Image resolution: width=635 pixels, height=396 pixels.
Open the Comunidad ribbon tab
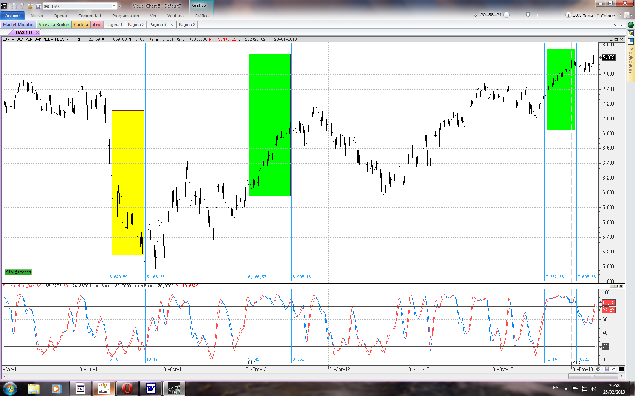pos(90,16)
